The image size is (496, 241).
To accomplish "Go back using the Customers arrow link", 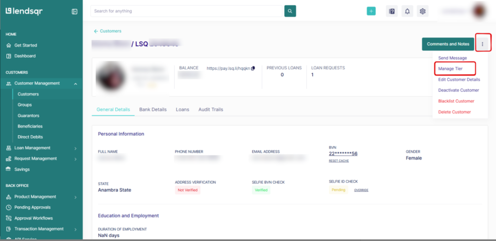I will pos(108,31).
